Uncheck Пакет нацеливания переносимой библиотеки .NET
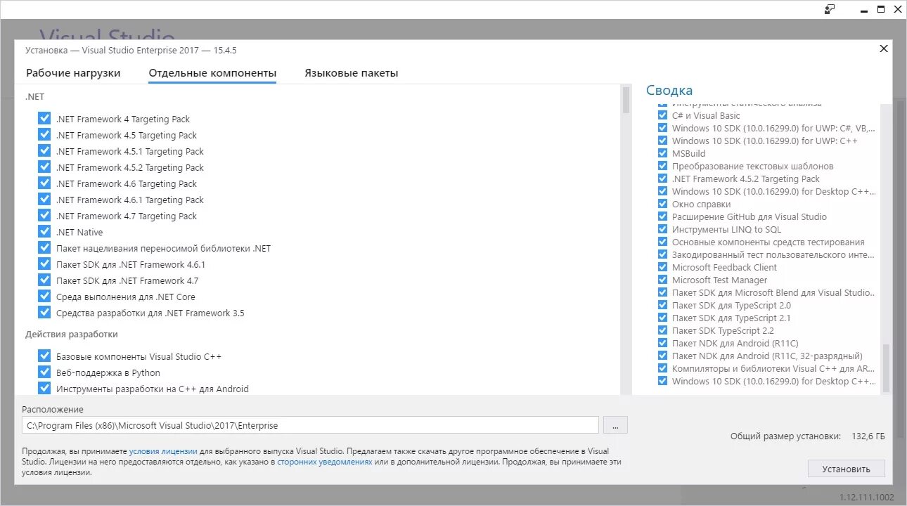This screenshot has height=506, width=907. pos(45,248)
